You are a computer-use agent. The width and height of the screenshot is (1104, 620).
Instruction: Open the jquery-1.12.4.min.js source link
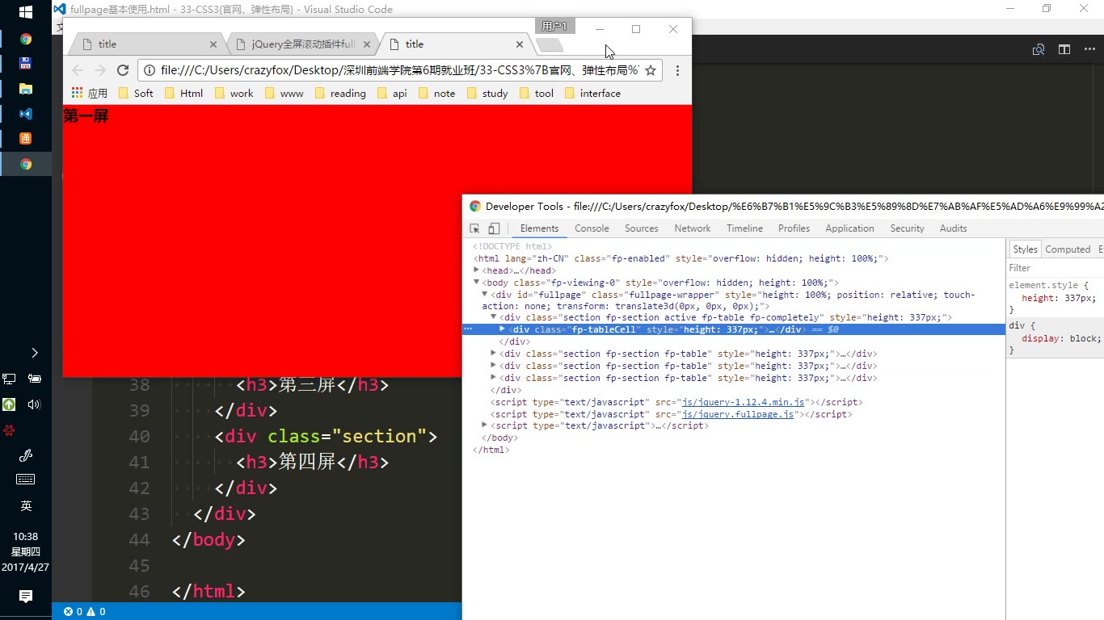(x=743, y=402)
